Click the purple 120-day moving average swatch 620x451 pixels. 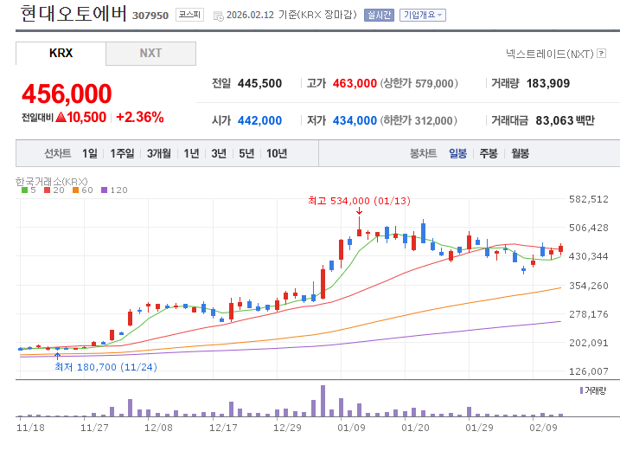click(104, 190)
